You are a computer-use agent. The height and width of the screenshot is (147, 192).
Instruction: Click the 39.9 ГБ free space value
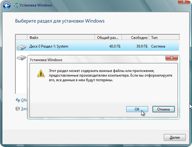(x=142, y=46)
